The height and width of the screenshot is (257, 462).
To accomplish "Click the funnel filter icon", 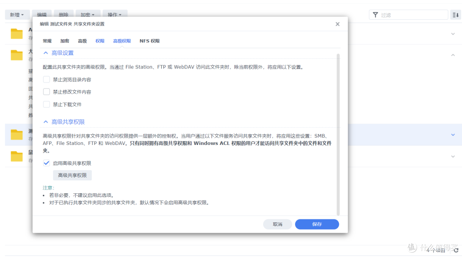I will (x=376, y=15).
